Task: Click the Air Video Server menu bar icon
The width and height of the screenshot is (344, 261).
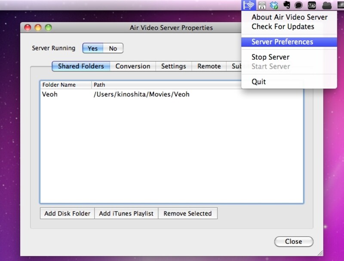Action: (x=249, y=5)
